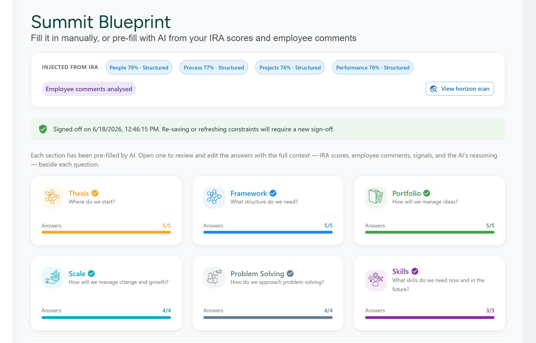Open the Skills card title
This screenshot has width=536, height=343.
tap(400, 271)
